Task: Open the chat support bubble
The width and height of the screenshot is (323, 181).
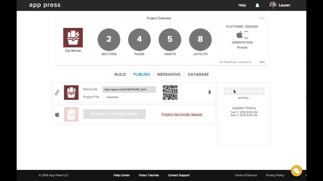Action: 297,171
